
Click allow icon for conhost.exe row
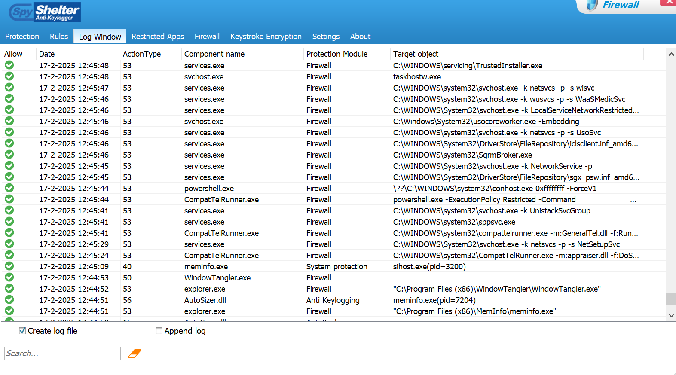(9, 188)
